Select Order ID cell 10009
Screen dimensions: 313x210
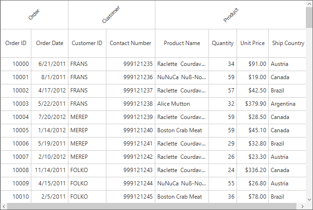16,183
